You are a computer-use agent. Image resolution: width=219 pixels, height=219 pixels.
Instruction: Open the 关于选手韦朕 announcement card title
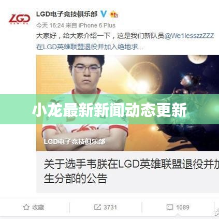(131, 164)
